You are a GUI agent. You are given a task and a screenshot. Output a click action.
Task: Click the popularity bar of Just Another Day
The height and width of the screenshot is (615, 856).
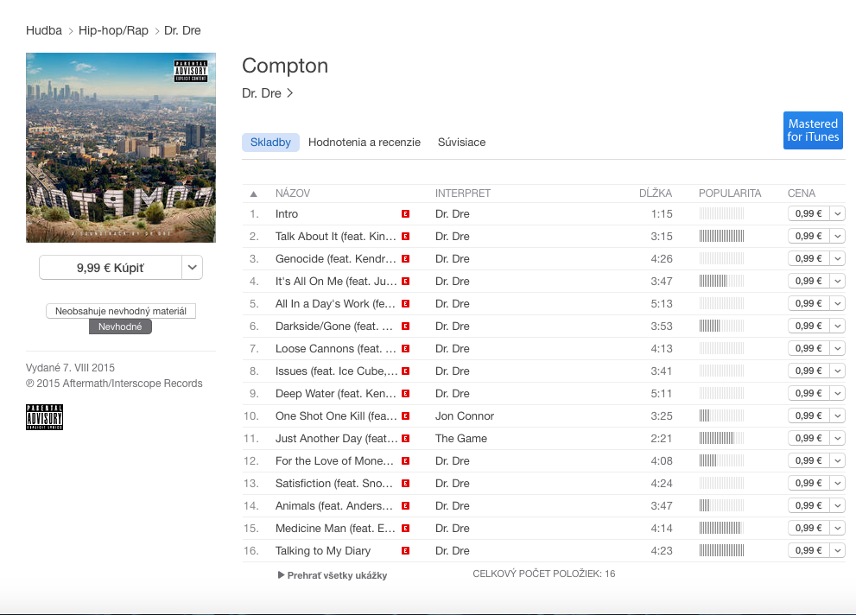[x=721, y=438]
